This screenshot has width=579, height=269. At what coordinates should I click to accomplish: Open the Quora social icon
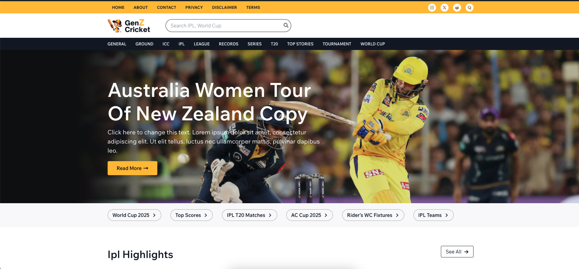469,8
